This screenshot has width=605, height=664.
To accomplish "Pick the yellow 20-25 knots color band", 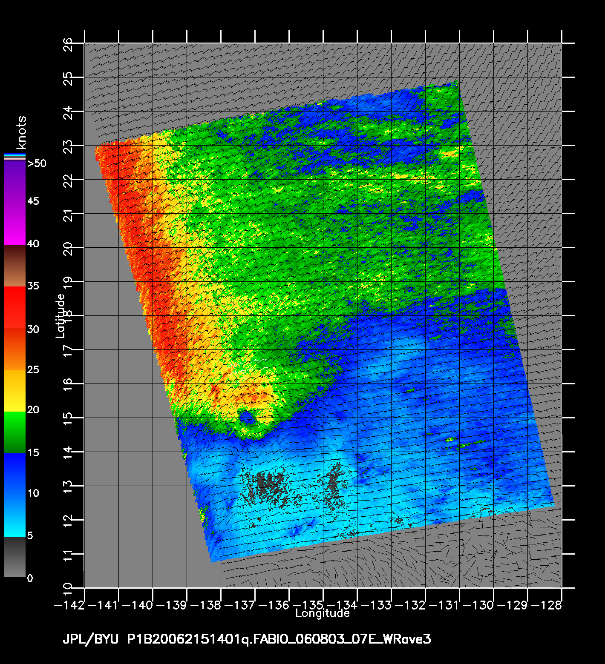I will [15, 391].
